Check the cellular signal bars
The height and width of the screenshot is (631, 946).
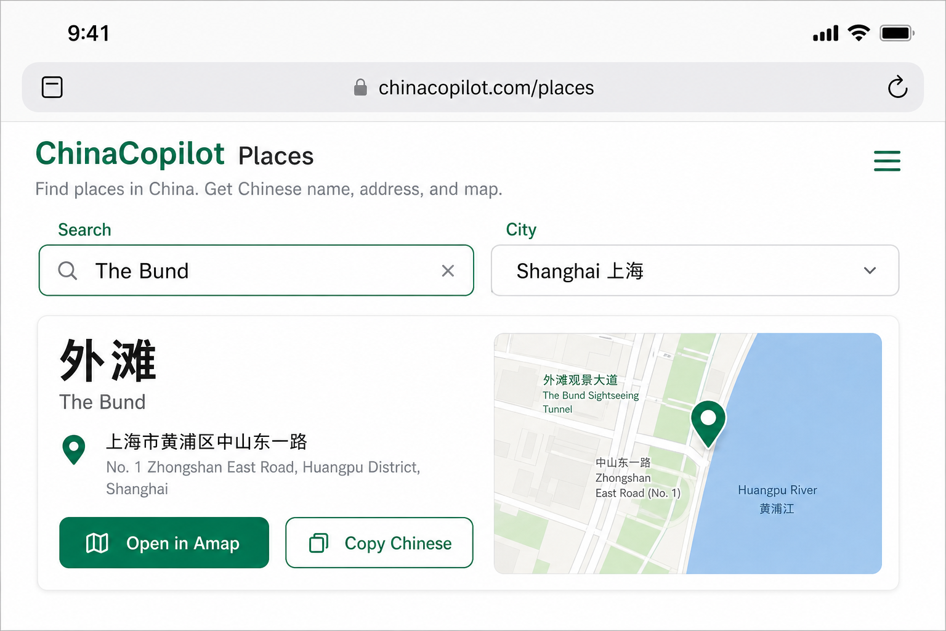tap(826, 33)
